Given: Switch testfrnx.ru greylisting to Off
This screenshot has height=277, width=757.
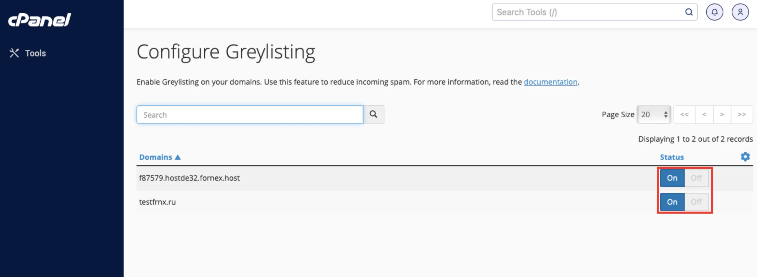Looking at the screenshot, I should [x=696, y=202].
